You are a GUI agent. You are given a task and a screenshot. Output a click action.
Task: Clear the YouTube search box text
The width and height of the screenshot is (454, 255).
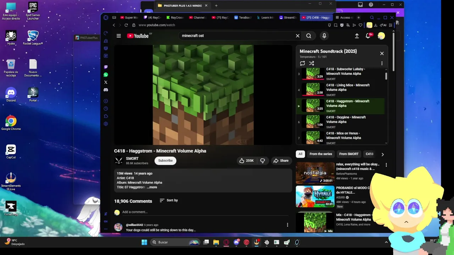[x=298, y=36]
